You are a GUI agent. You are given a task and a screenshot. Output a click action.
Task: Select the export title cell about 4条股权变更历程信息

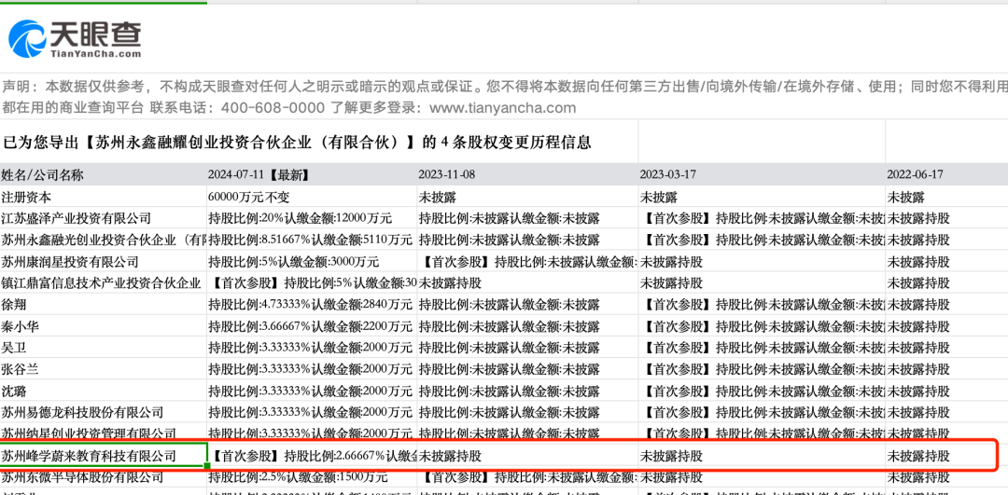pyautogui.click(x=319, y=142)
